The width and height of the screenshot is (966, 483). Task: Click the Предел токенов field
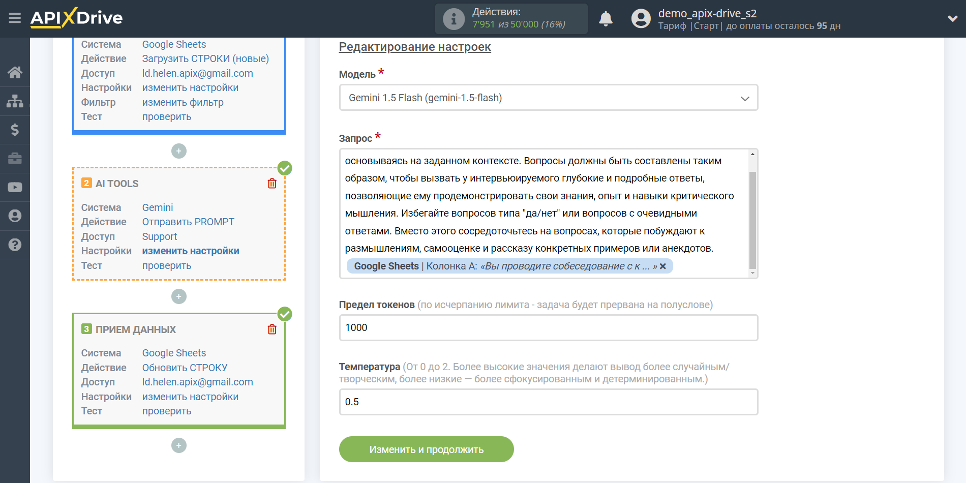click(x=548, y=328)
